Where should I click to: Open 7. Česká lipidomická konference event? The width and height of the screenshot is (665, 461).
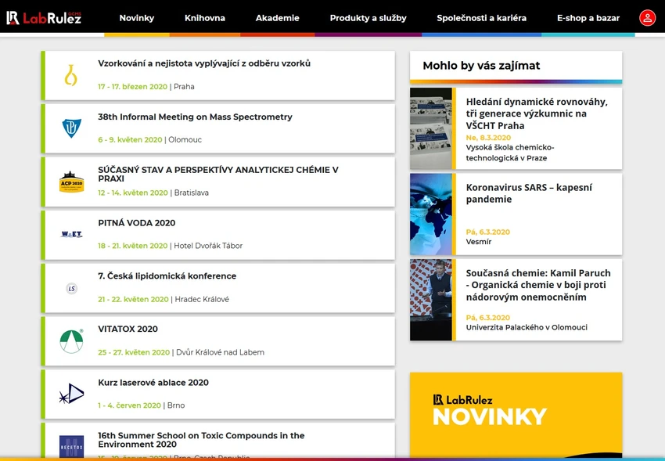(x=167, y=276)
